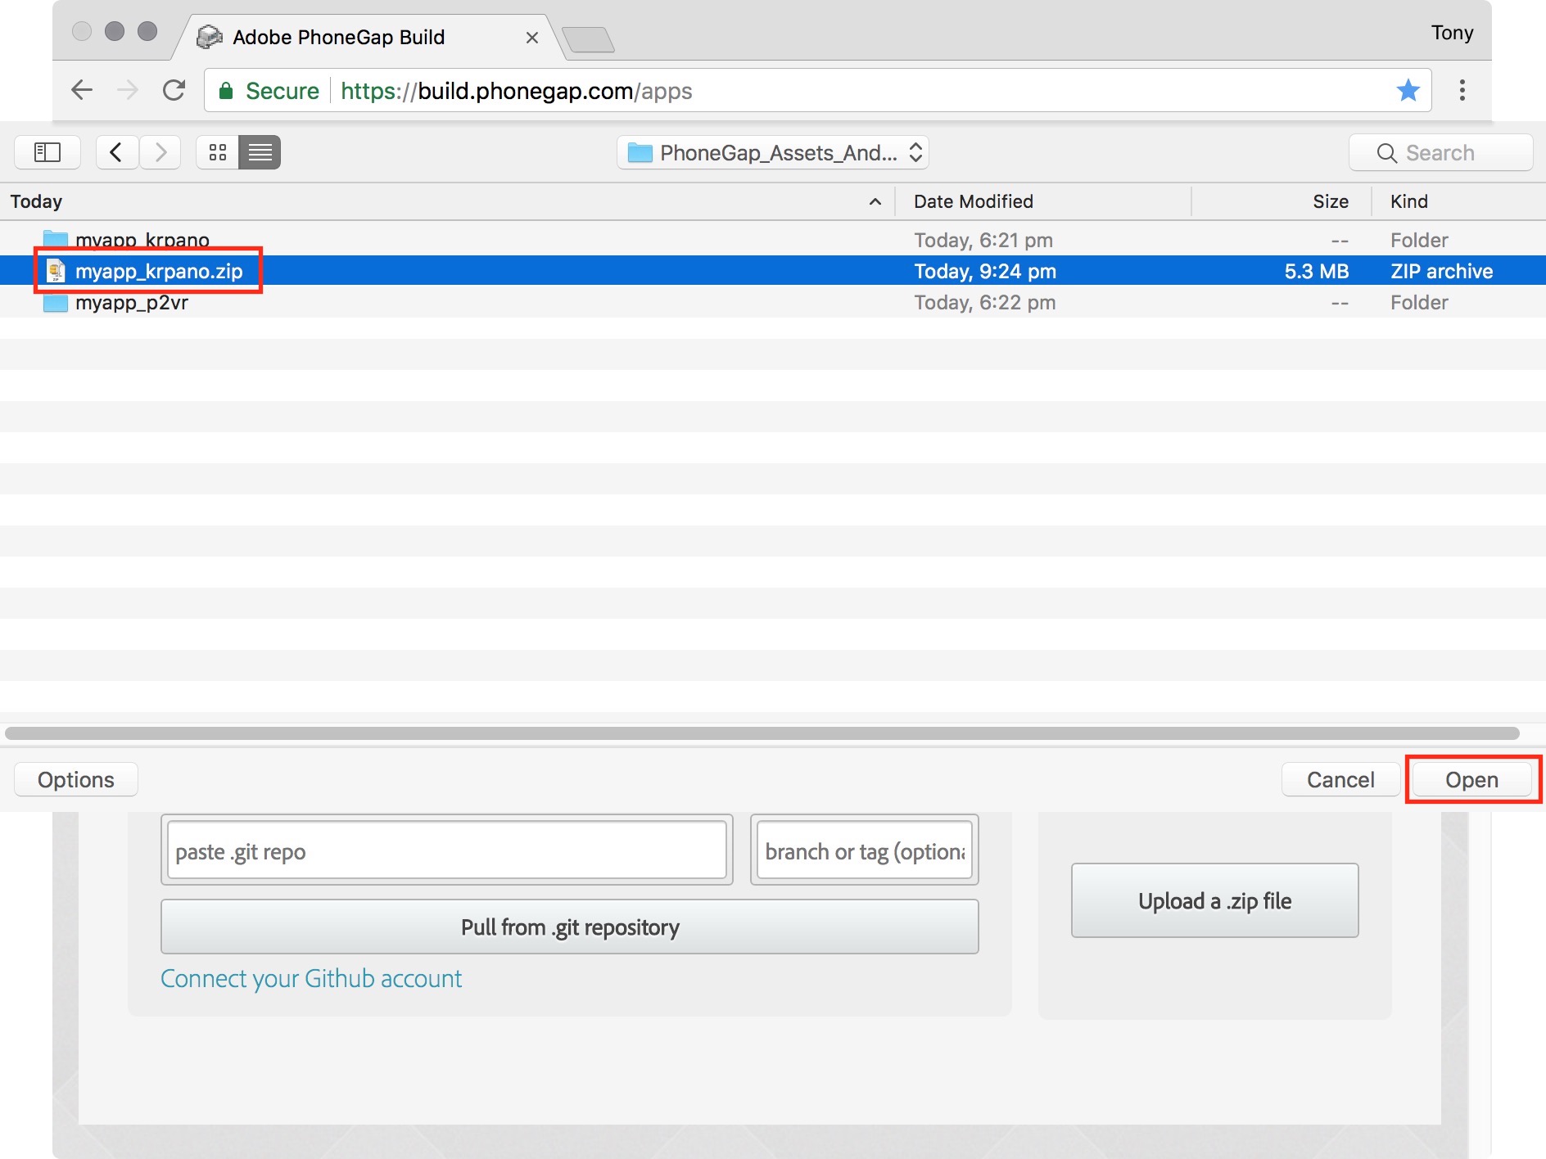Image resolution: width=1546 pixels, height=1159 pixels.
Task: Click the address bar URL
Action: 516,91
